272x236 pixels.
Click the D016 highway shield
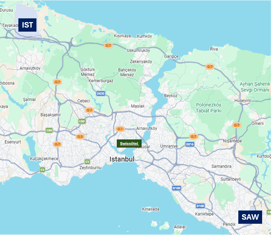(x=190, y=144)
